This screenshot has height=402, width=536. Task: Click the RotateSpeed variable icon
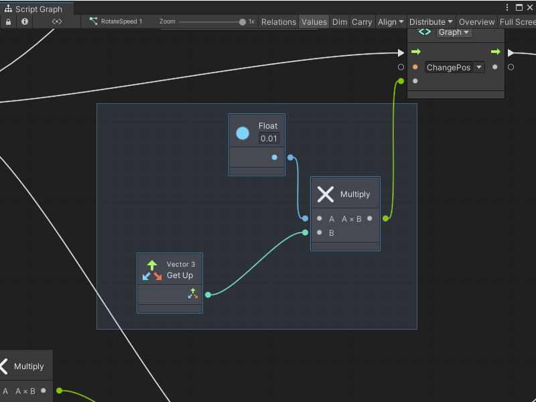(92, 21)
